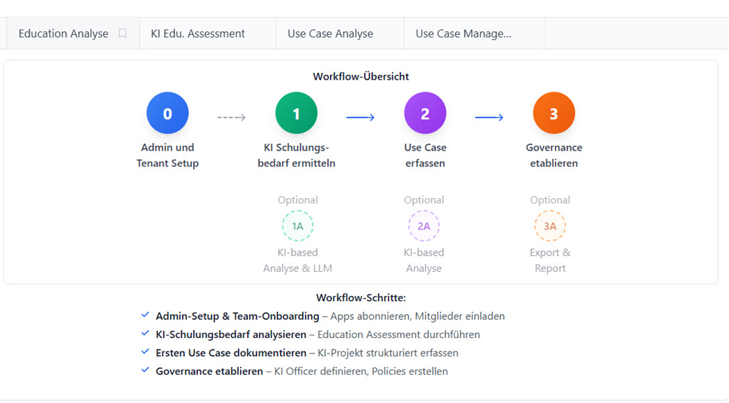The height and width of the screenshot is (403, 729).
Task: Select the green step 1 circle
Action: pos(296,113)
